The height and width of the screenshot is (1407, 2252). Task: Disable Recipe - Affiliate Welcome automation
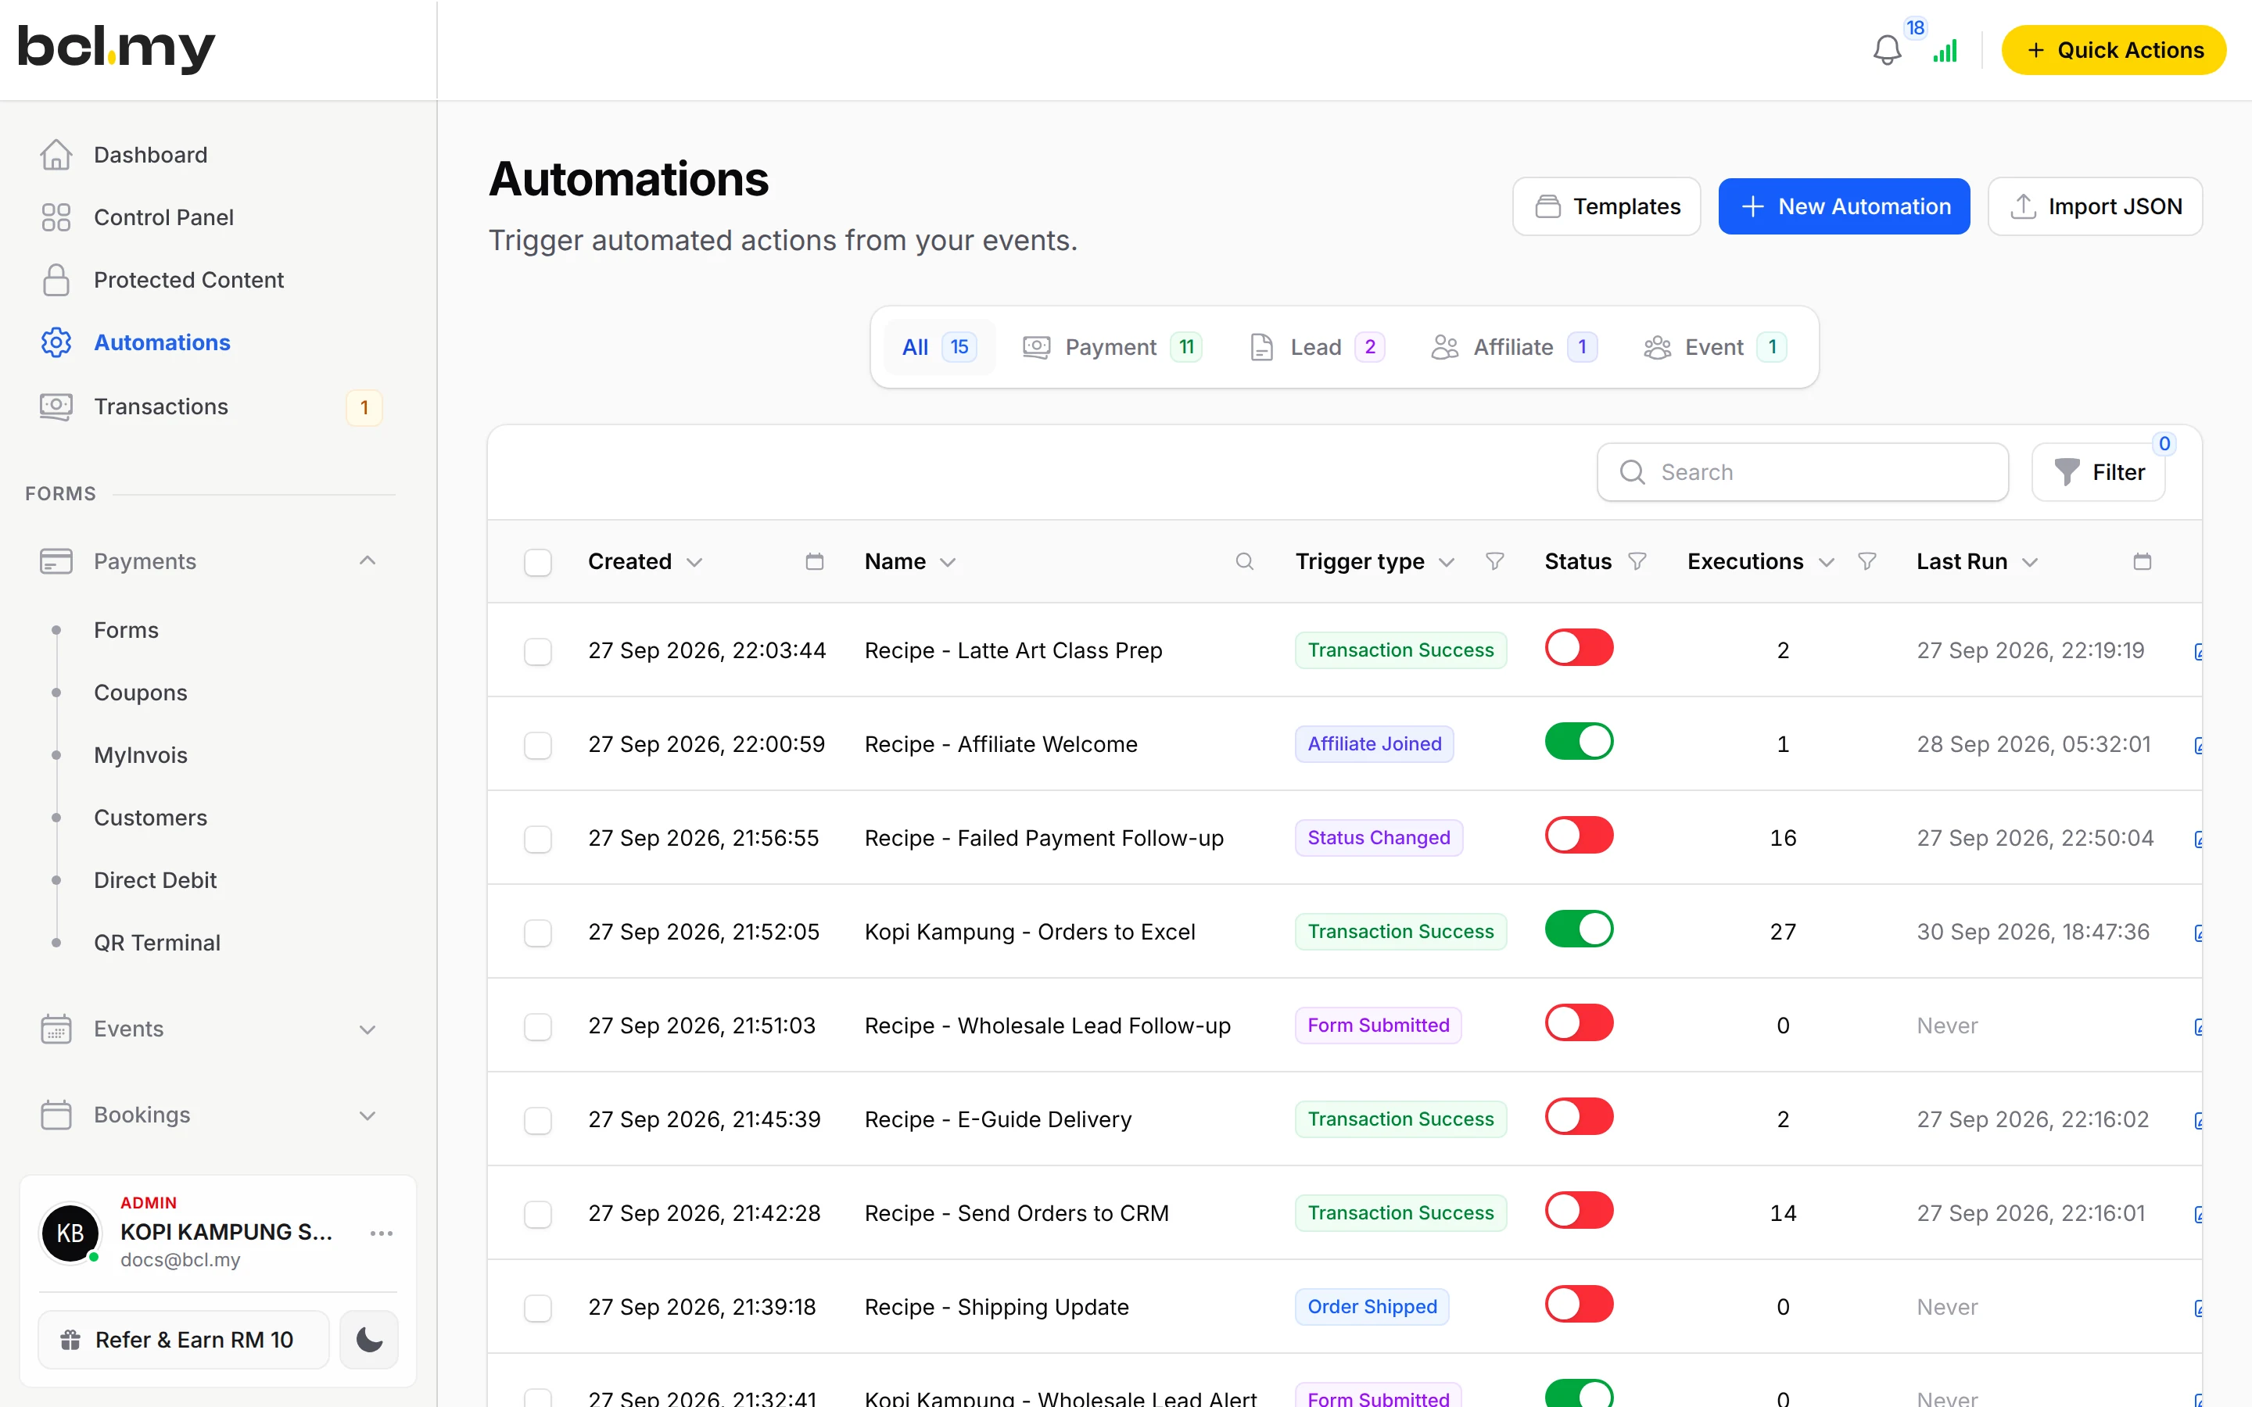(1578, 742)
